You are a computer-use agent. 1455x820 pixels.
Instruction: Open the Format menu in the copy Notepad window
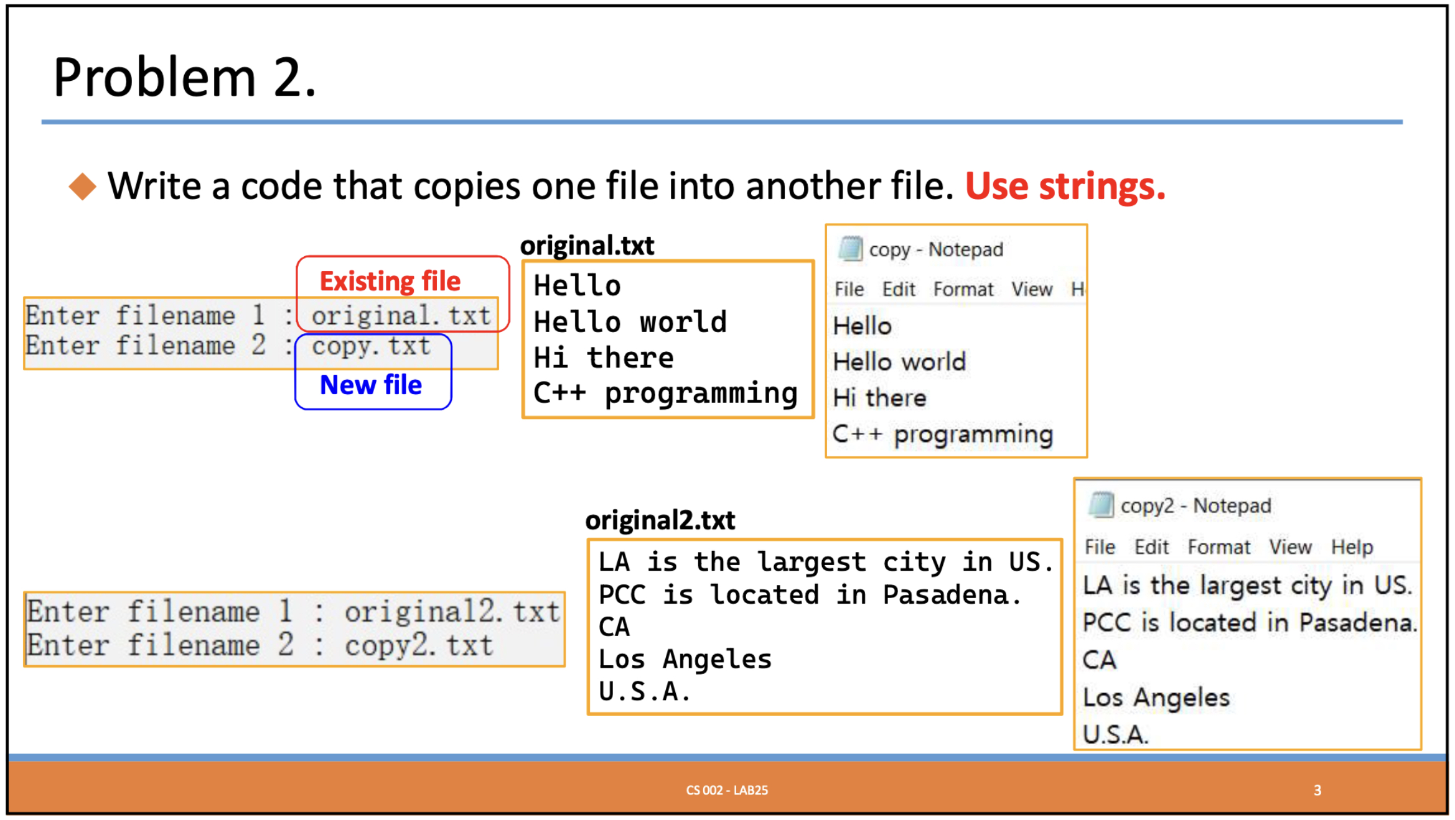pyautogui.click(x=963, y=288)
